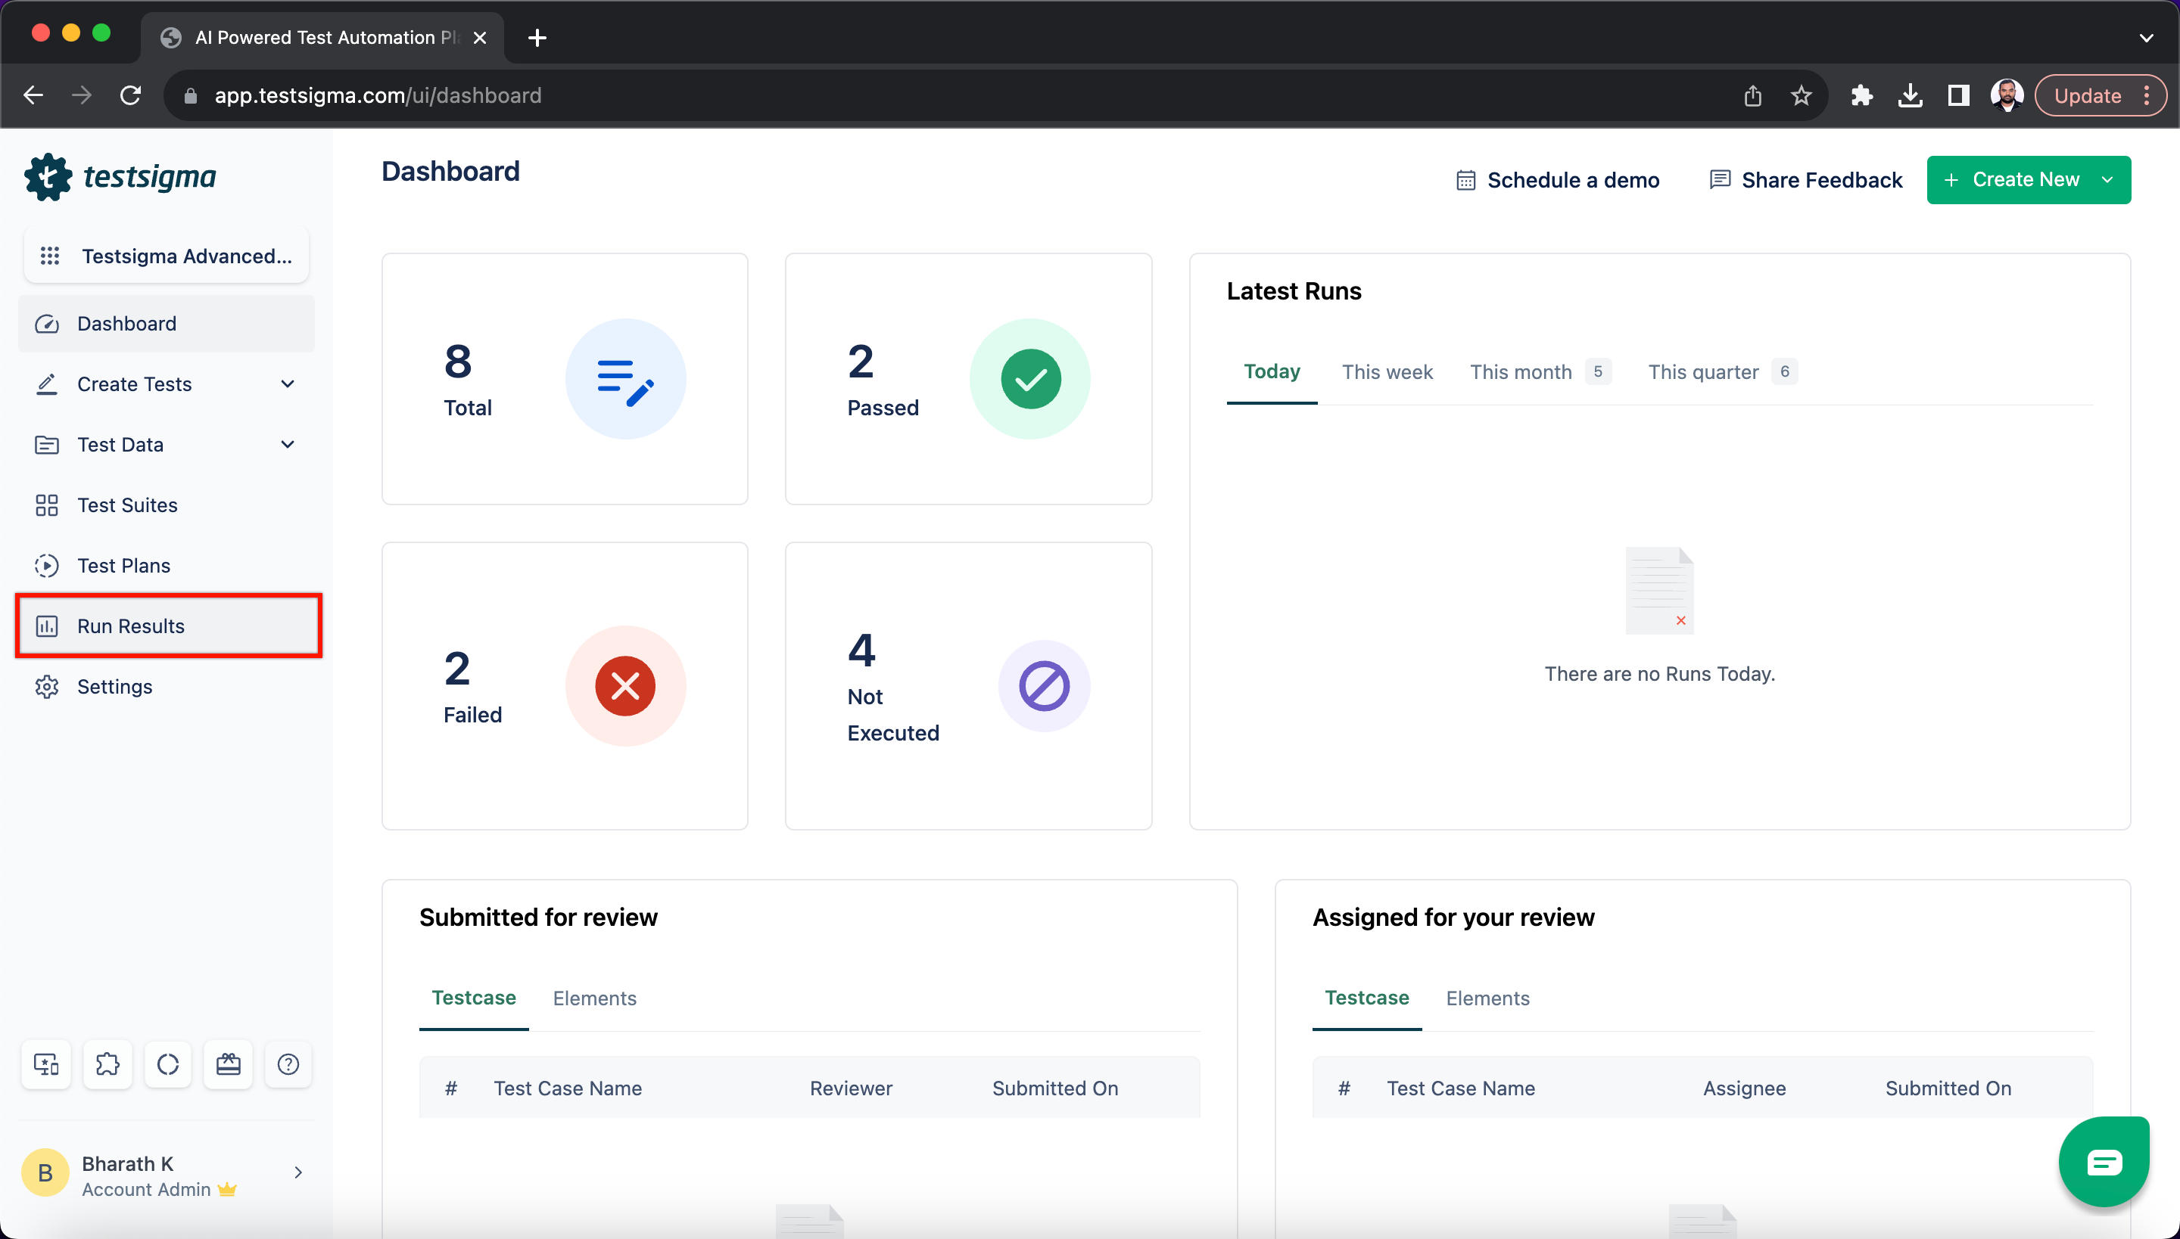The width and height of the screenshot is (2180, 1239).
Task: Click the Dashboard gauge icon in the sidebar
Action: tap(47, 324)
